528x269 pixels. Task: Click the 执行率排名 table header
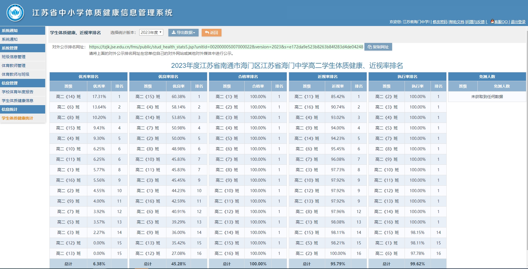click(407, 77)
